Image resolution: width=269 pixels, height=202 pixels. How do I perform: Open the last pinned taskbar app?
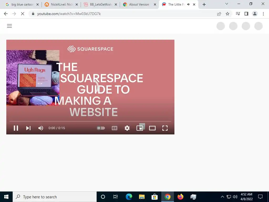(x=193, y=197)
